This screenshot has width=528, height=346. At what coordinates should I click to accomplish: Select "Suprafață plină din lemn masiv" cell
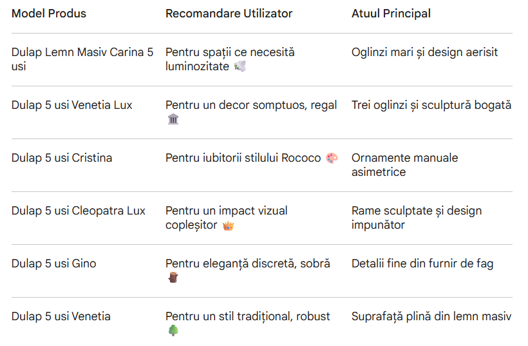431,316
